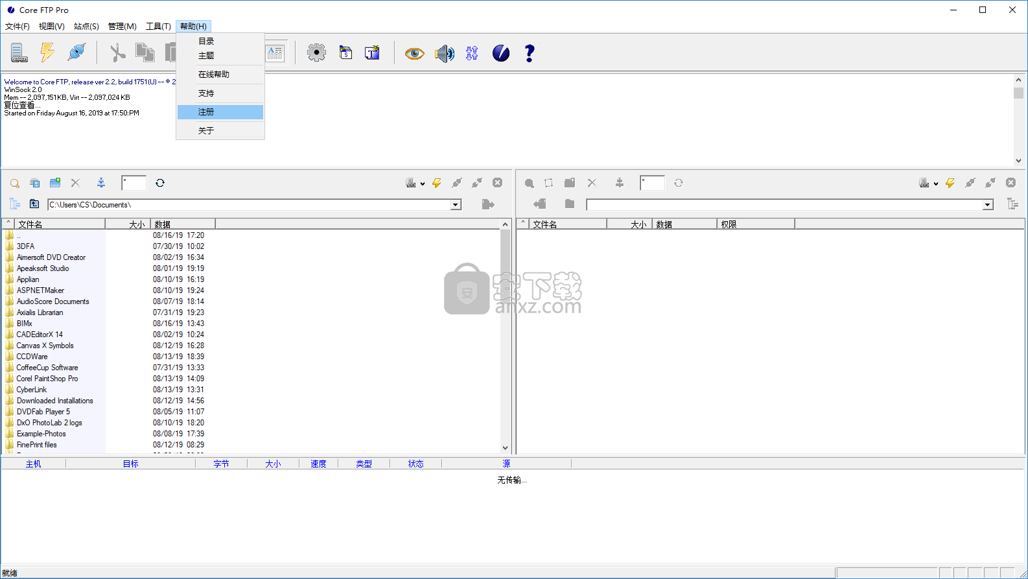
Task: Click the question mark help icon
Action: (x=530, y=53)
